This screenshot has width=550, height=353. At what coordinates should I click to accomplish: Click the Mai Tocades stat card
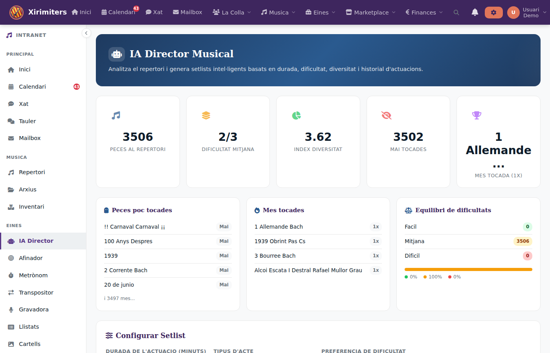click(408, 142)
